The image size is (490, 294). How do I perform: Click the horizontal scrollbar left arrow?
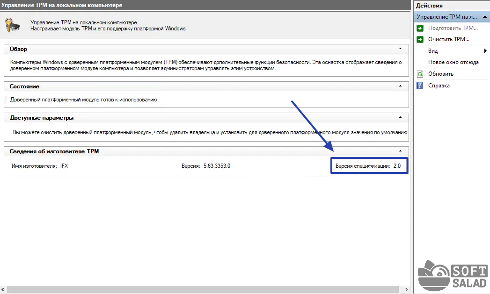pos(3,290)
